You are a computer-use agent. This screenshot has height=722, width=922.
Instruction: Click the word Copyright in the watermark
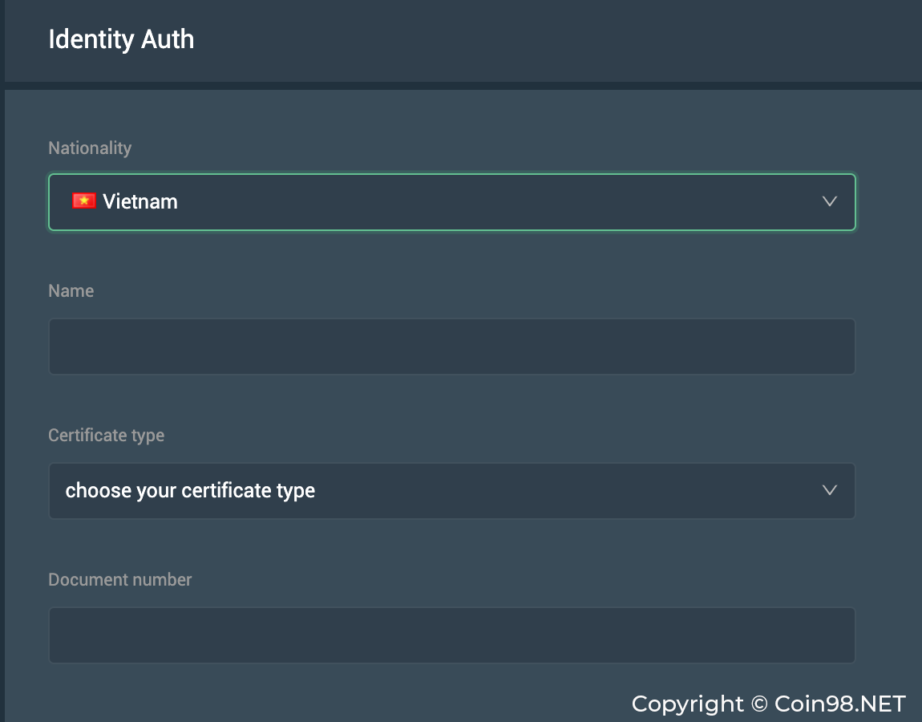click(688, 704)
